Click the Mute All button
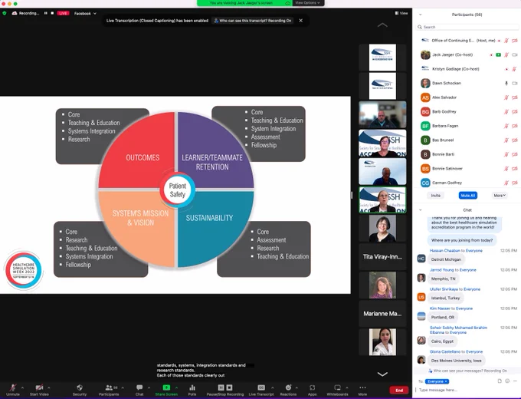The height and width of the screenshot is (399, 521). [x=468, y=196]
